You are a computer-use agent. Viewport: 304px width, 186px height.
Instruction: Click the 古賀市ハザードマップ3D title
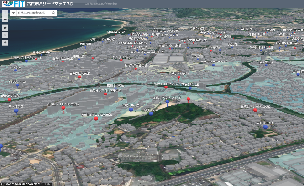pos(50,4)
